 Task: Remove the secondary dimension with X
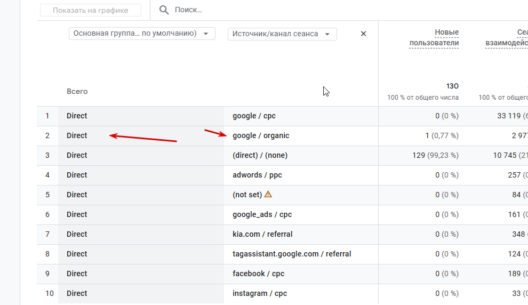[x=363, y=34]
